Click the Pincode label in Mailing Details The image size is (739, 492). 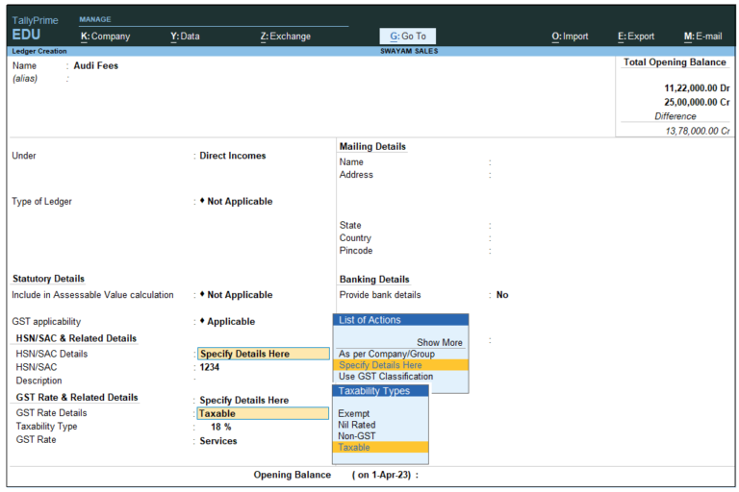click(356, 251)
